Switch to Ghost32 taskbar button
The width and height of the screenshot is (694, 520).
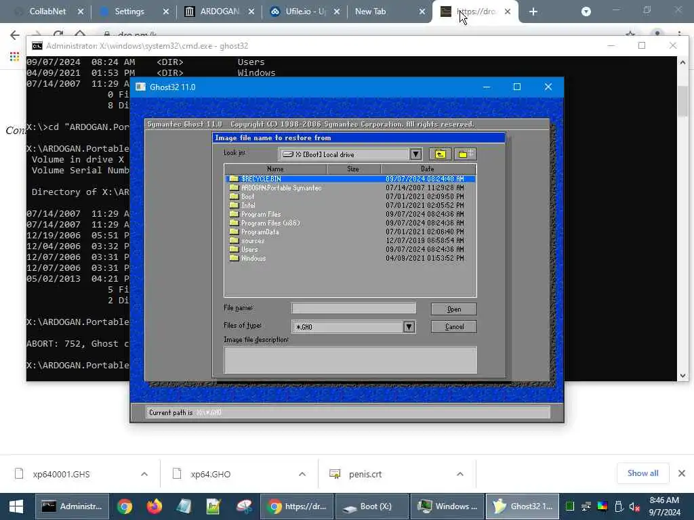(x=523, y=506)
